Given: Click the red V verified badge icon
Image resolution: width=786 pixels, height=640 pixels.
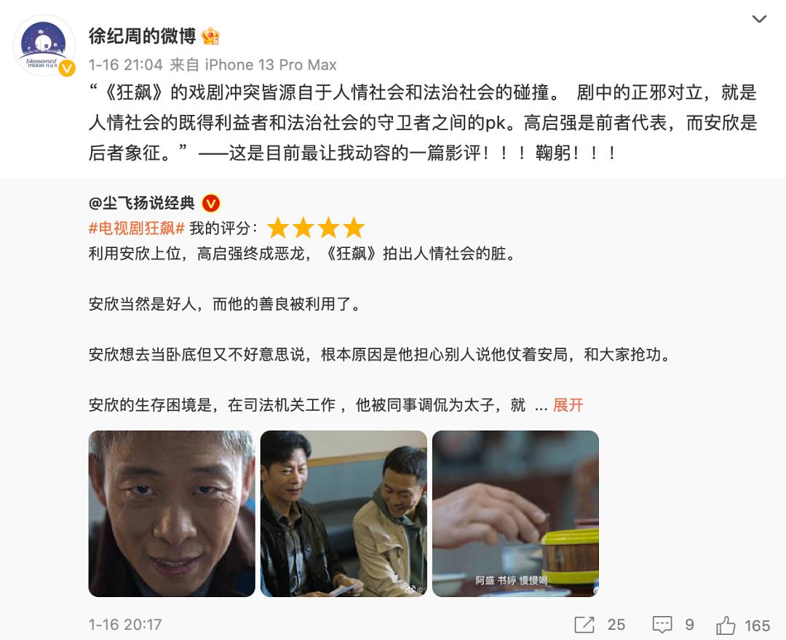Looking at the screenshot, I should pos(210,204).
